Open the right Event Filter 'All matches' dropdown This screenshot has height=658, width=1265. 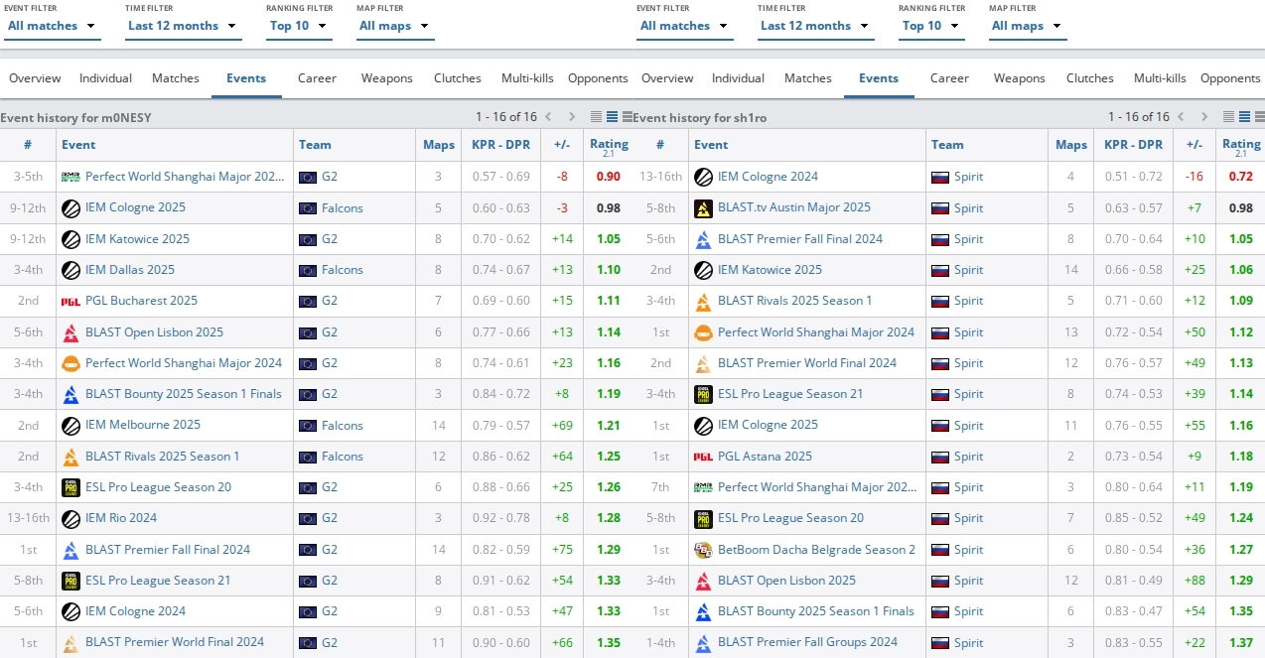685,26
